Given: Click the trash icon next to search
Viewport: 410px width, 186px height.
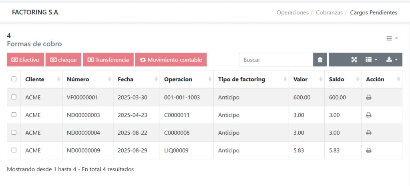Looking at the screenshot, I should 320,60.
